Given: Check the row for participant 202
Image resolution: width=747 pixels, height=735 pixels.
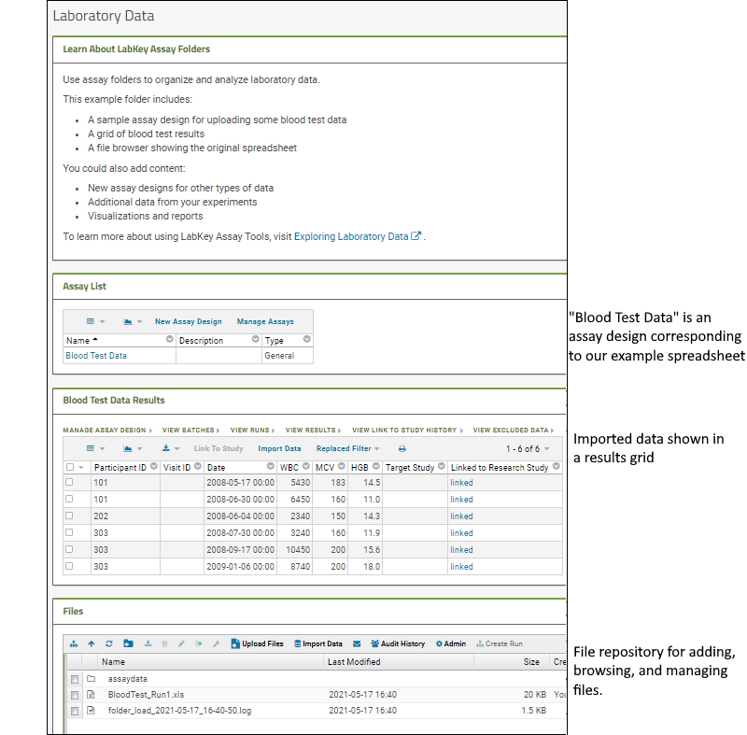Looking at the screenshot, I should coord(69,516).
